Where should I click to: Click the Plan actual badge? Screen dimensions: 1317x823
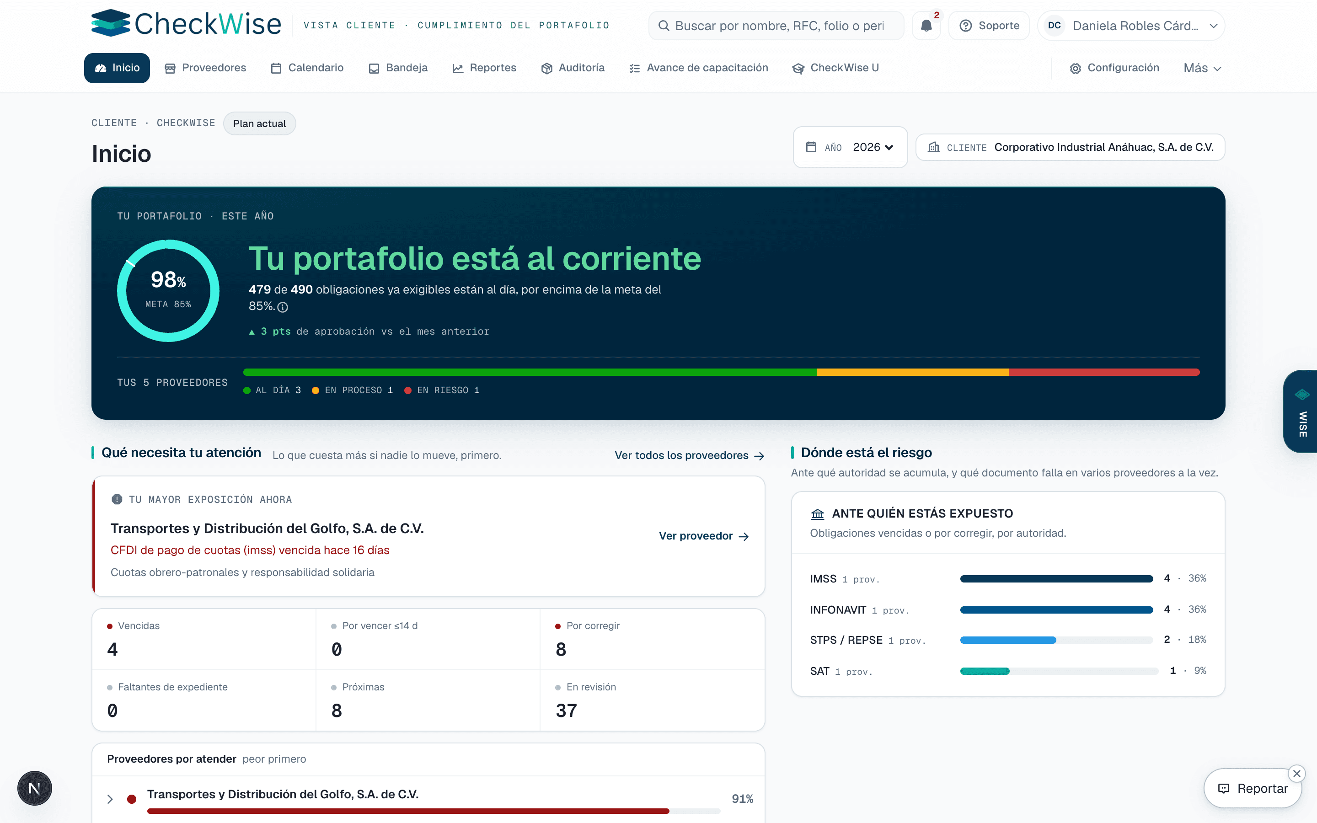click(x=259, y=123)
